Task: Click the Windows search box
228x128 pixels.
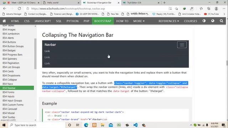Action: [36, 125]
